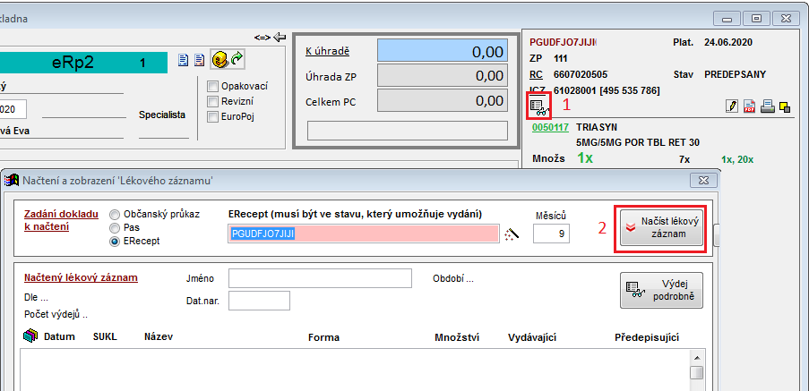809x391 pixels.
Task: Click the Výdej podrobně button
Action: pyautogui.click(x=661, y=291)
